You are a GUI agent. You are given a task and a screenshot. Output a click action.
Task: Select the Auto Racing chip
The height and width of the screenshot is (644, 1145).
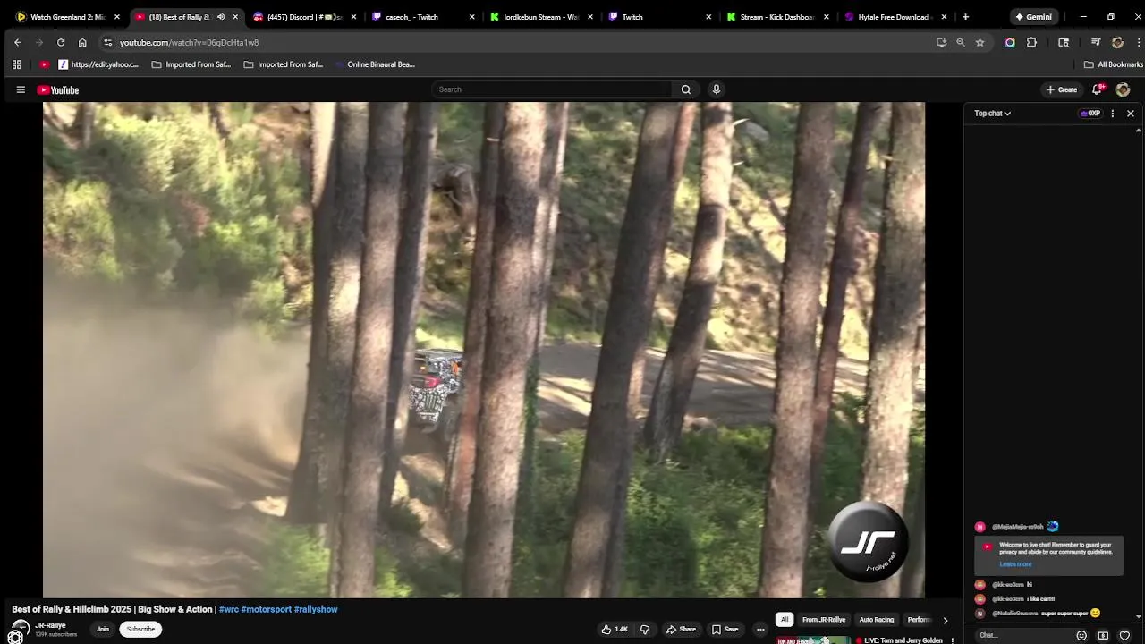click(x=877, y=620)
